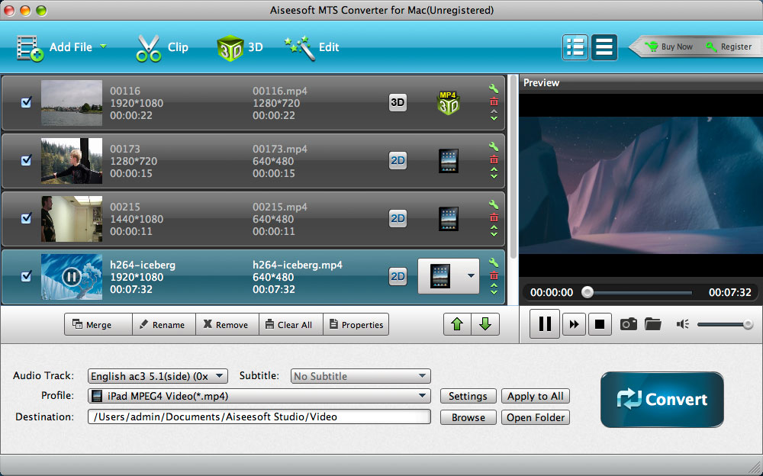763x476 pixels.
Task: Open the Clip scissors tool
Action: coord(149,48)
